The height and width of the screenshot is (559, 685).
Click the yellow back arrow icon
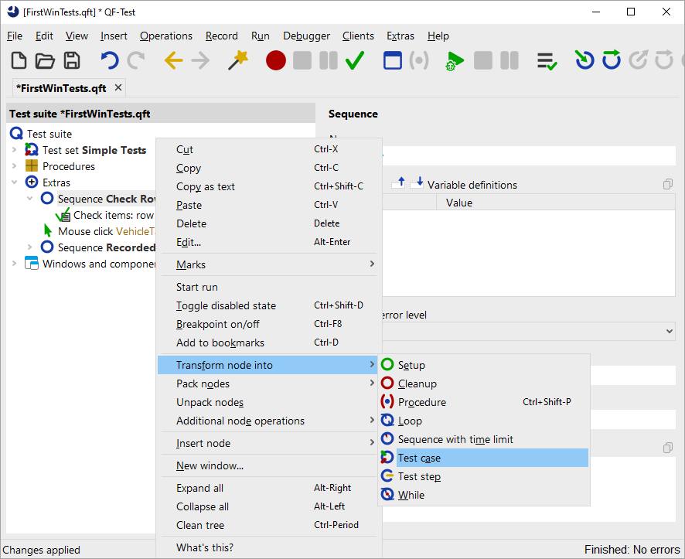174,60
